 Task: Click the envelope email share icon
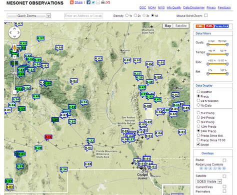point(98,2)
